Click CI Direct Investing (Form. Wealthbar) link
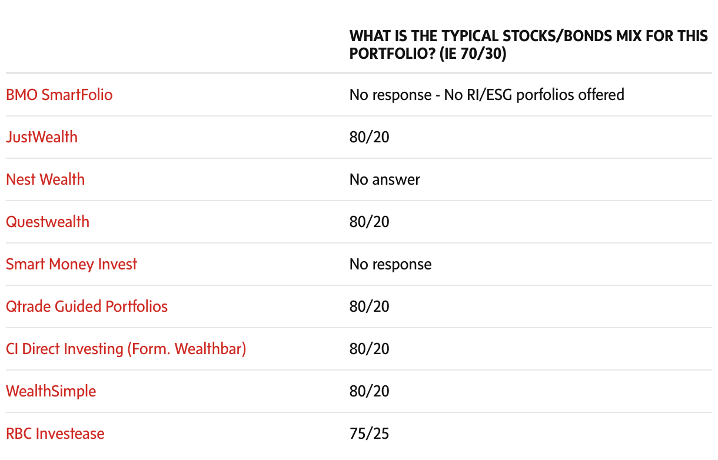The height and width of the screenshot is (460, 718). pyautogui.click(x=126, y=349)
